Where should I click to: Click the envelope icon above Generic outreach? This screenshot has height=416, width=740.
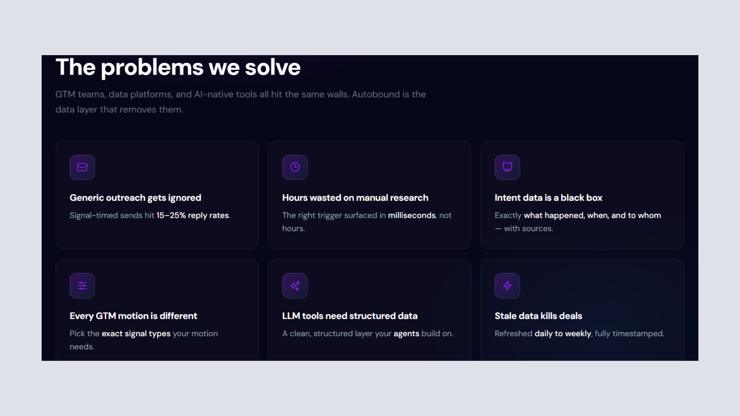(x=82, y=167)
